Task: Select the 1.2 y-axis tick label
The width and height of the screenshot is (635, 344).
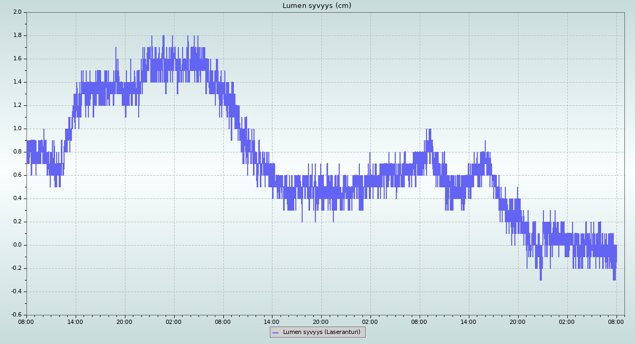Action: 17,105
